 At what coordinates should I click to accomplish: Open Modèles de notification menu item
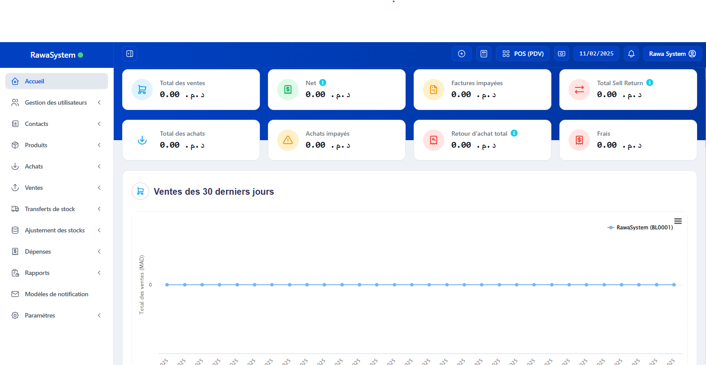click(56, 294)
